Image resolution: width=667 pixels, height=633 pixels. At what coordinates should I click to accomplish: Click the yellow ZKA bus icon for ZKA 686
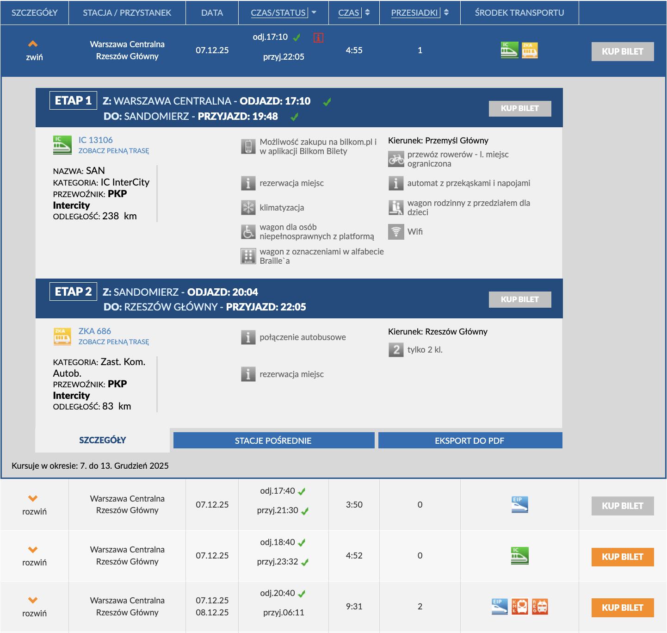pyautogui.click(x=62, y=336)
